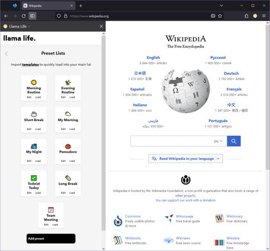Edit the Evening Routine preset
270x251 pixels.
tap(64, 97)
